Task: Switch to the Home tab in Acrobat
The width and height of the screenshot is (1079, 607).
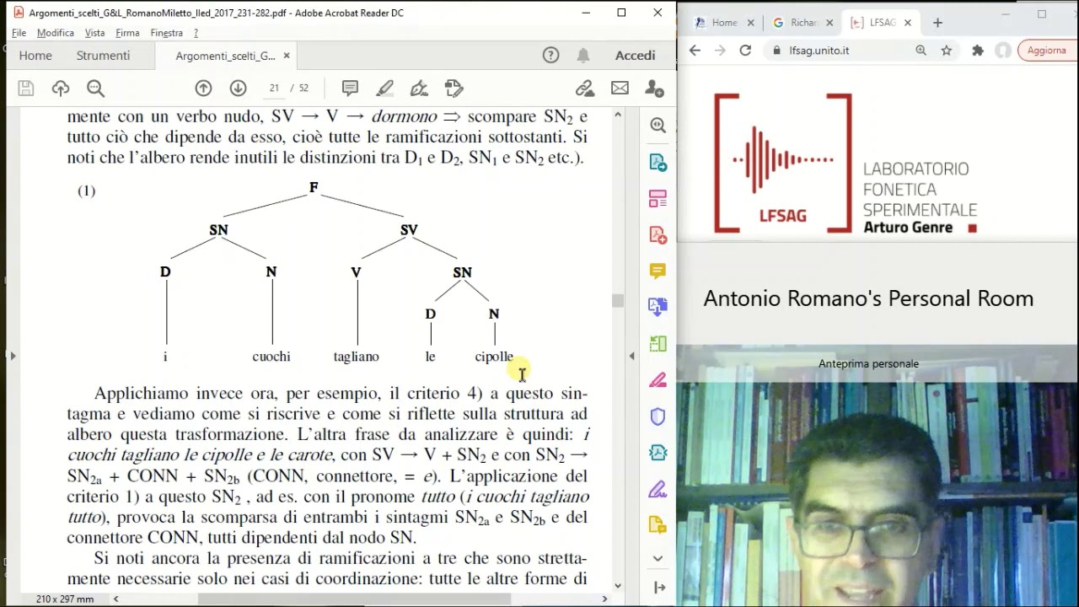Action: [x=35, y=56]
